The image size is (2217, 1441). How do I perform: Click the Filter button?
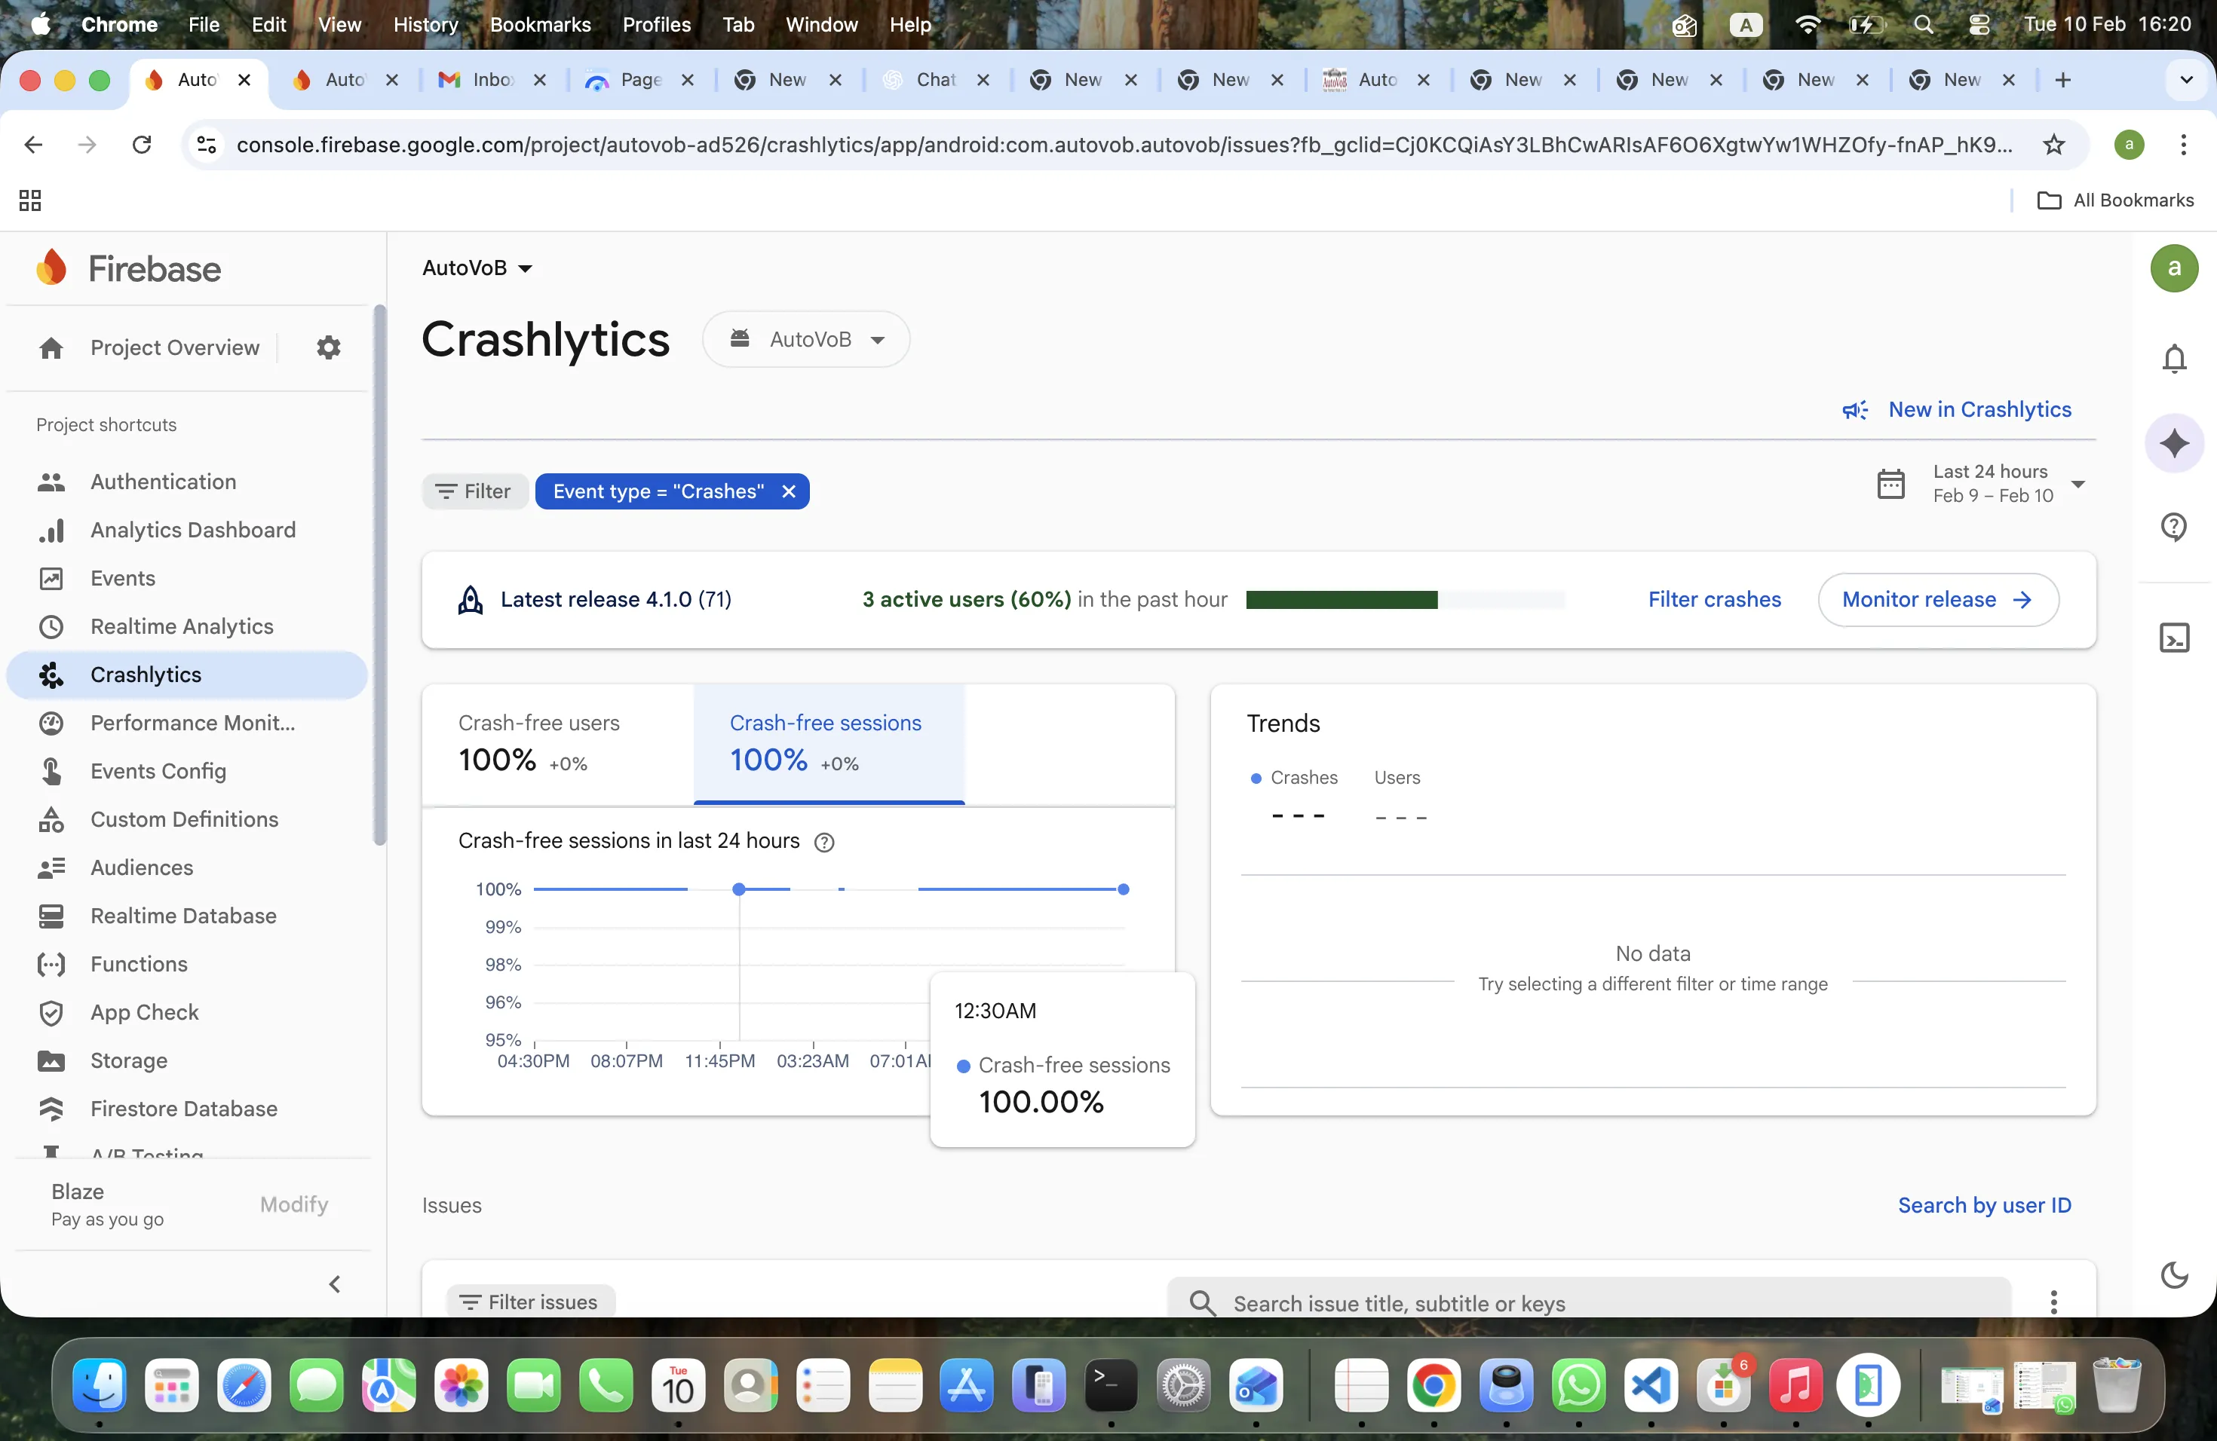tap(475, 491)
